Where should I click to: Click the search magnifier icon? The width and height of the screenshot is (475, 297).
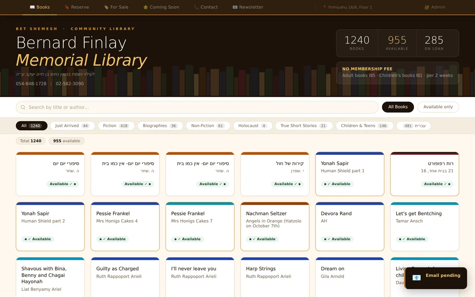[x=23, y=107]
